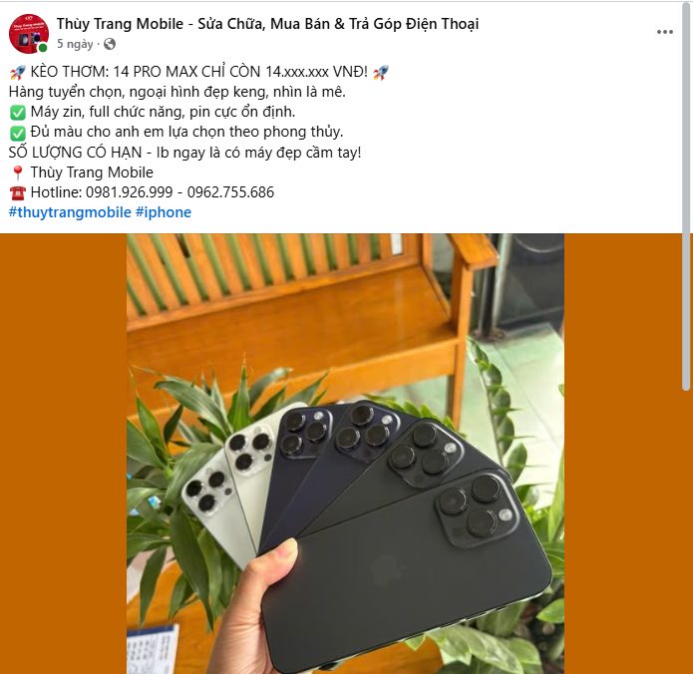Open the #thuytrangmobile hashtag
Viewport: 693px width, 674px height.
[x=70, y=212]
